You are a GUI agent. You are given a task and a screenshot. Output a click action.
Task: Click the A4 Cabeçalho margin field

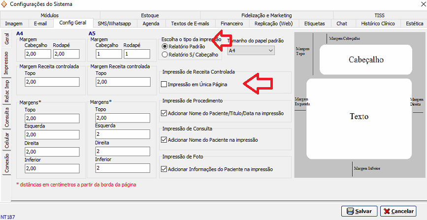(x=37, y=54)
